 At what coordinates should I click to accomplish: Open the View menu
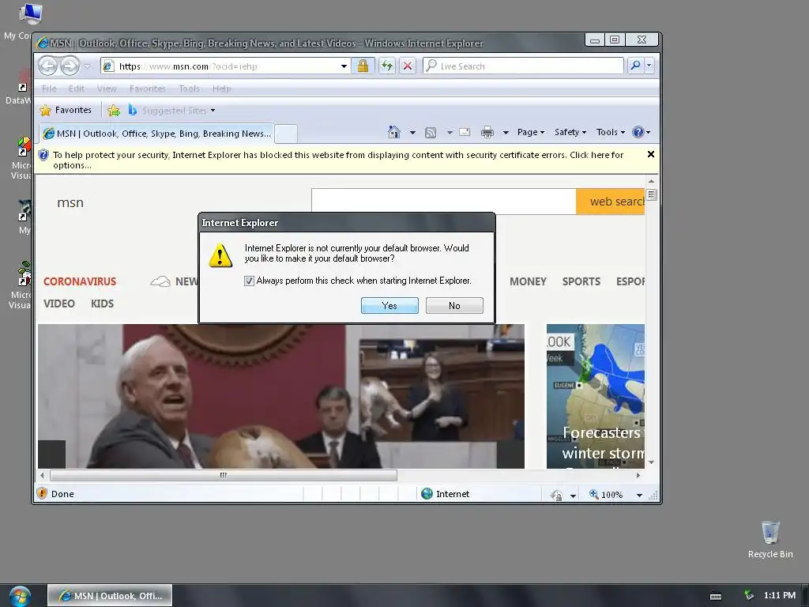tap(107, 89)
